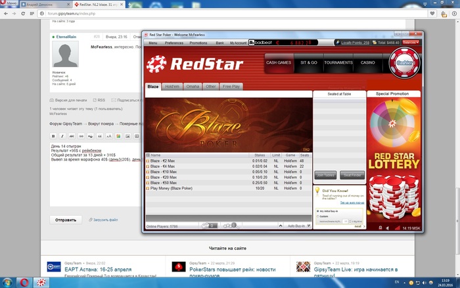Click the lock icon in lobby footer
This screenshot has height=288, width=460.
pyautogui.click(x=380, y=228)
